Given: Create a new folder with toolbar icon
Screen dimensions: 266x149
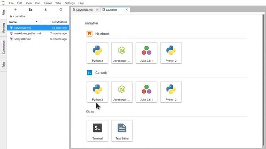Looking at the screenshot, I should 30,10.
